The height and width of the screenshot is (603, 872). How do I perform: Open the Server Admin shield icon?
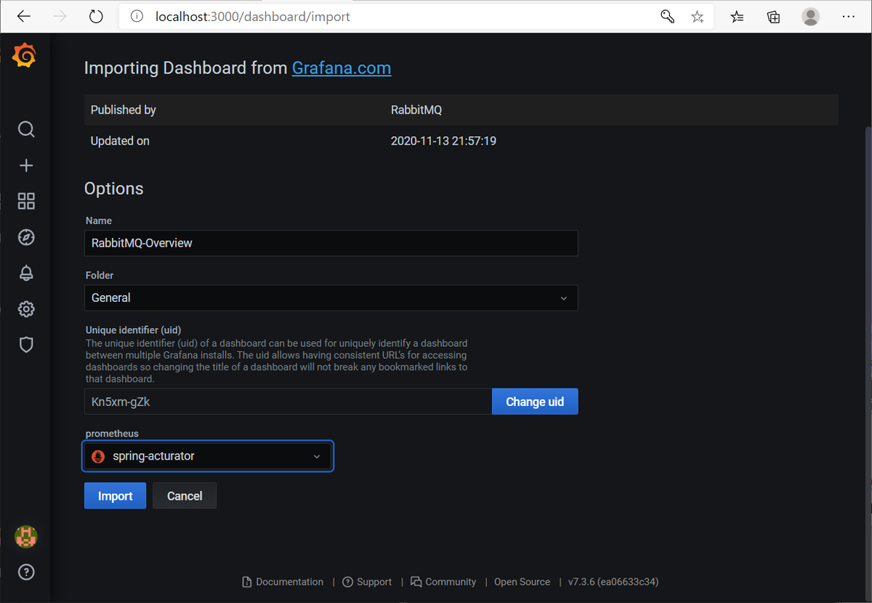[x=26, y=345]
